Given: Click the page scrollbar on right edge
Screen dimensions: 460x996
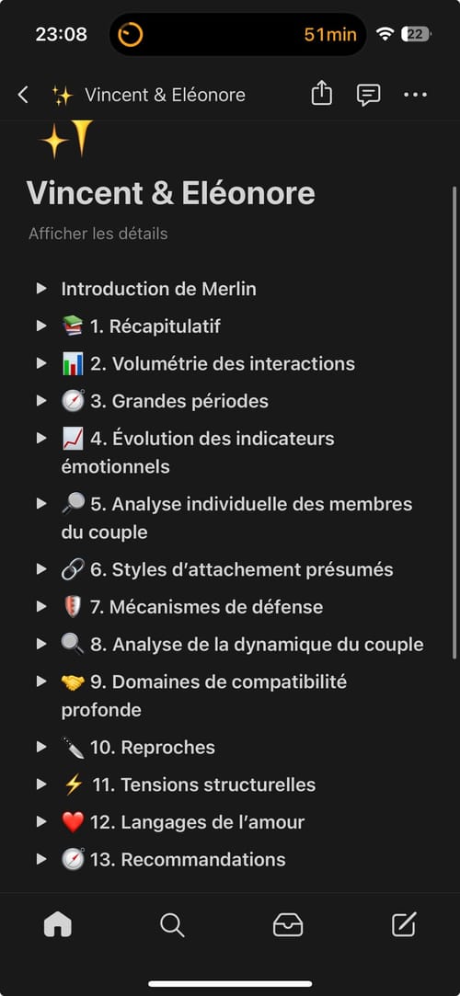Looking at the screenshot, I should [x=454, y=422].
